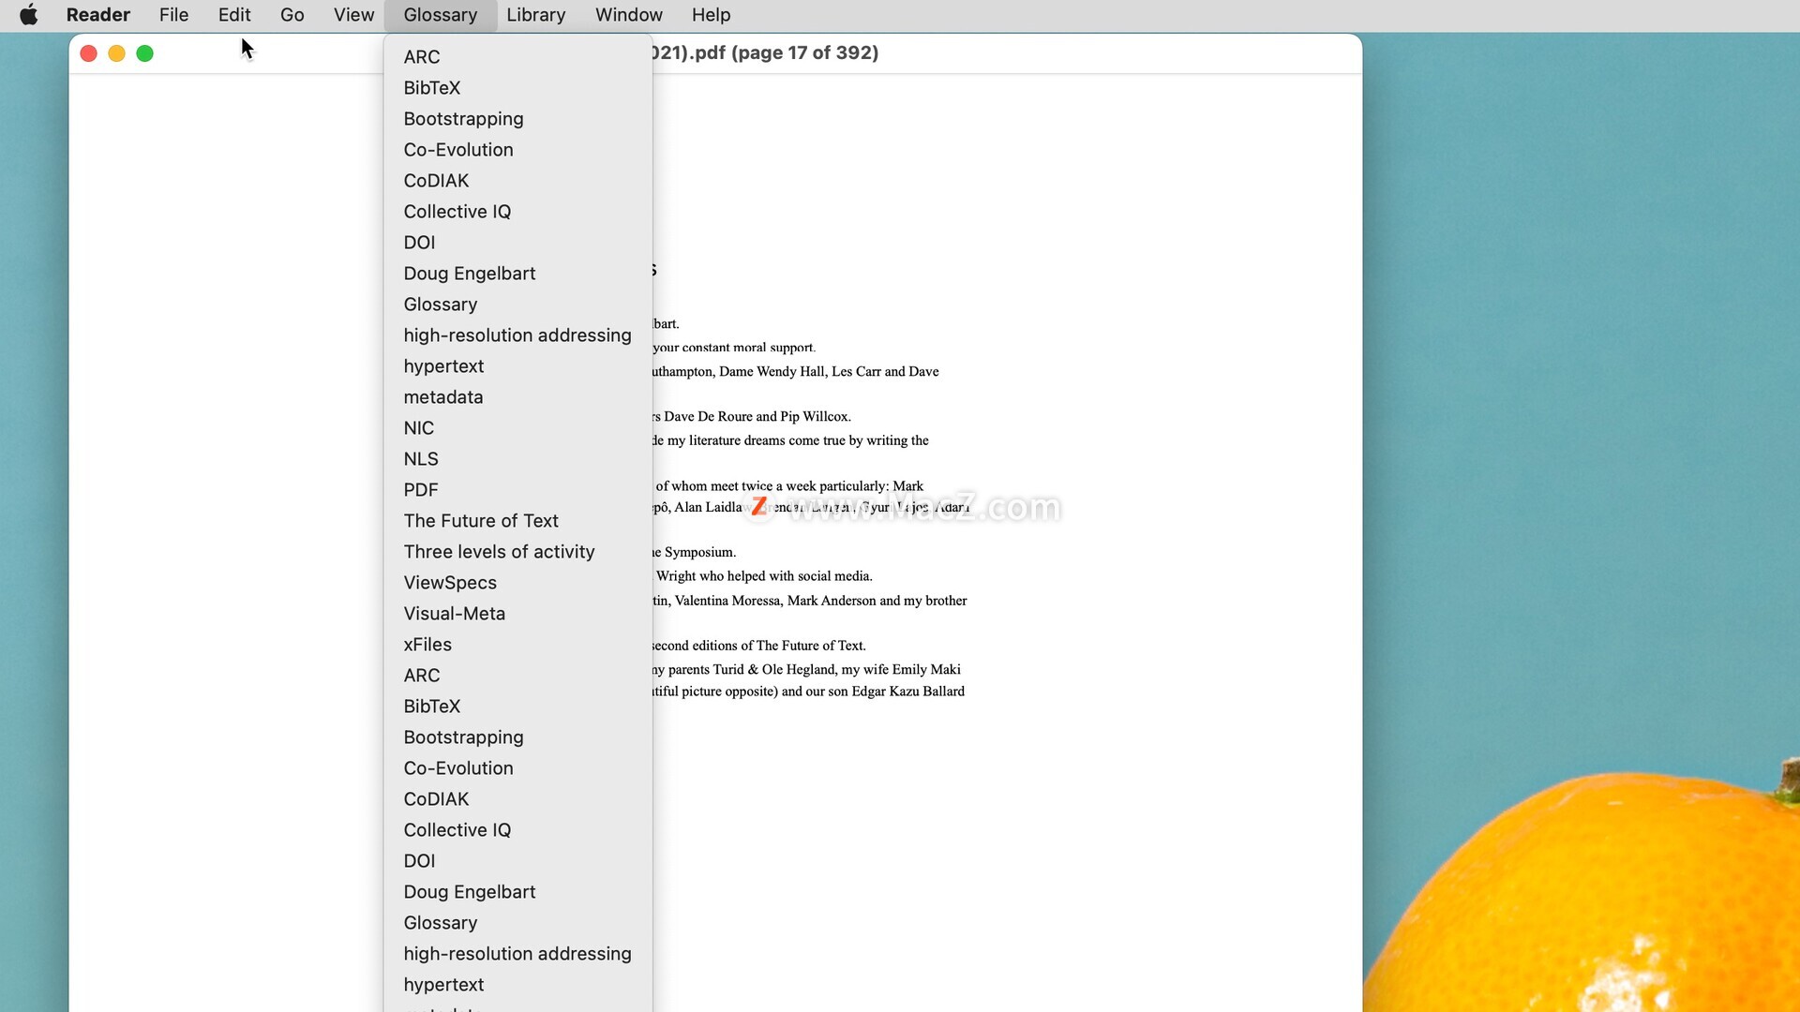
Task: Pick the Doug Engelbart entry below the second DOI
Action: [x=518, y=892]
